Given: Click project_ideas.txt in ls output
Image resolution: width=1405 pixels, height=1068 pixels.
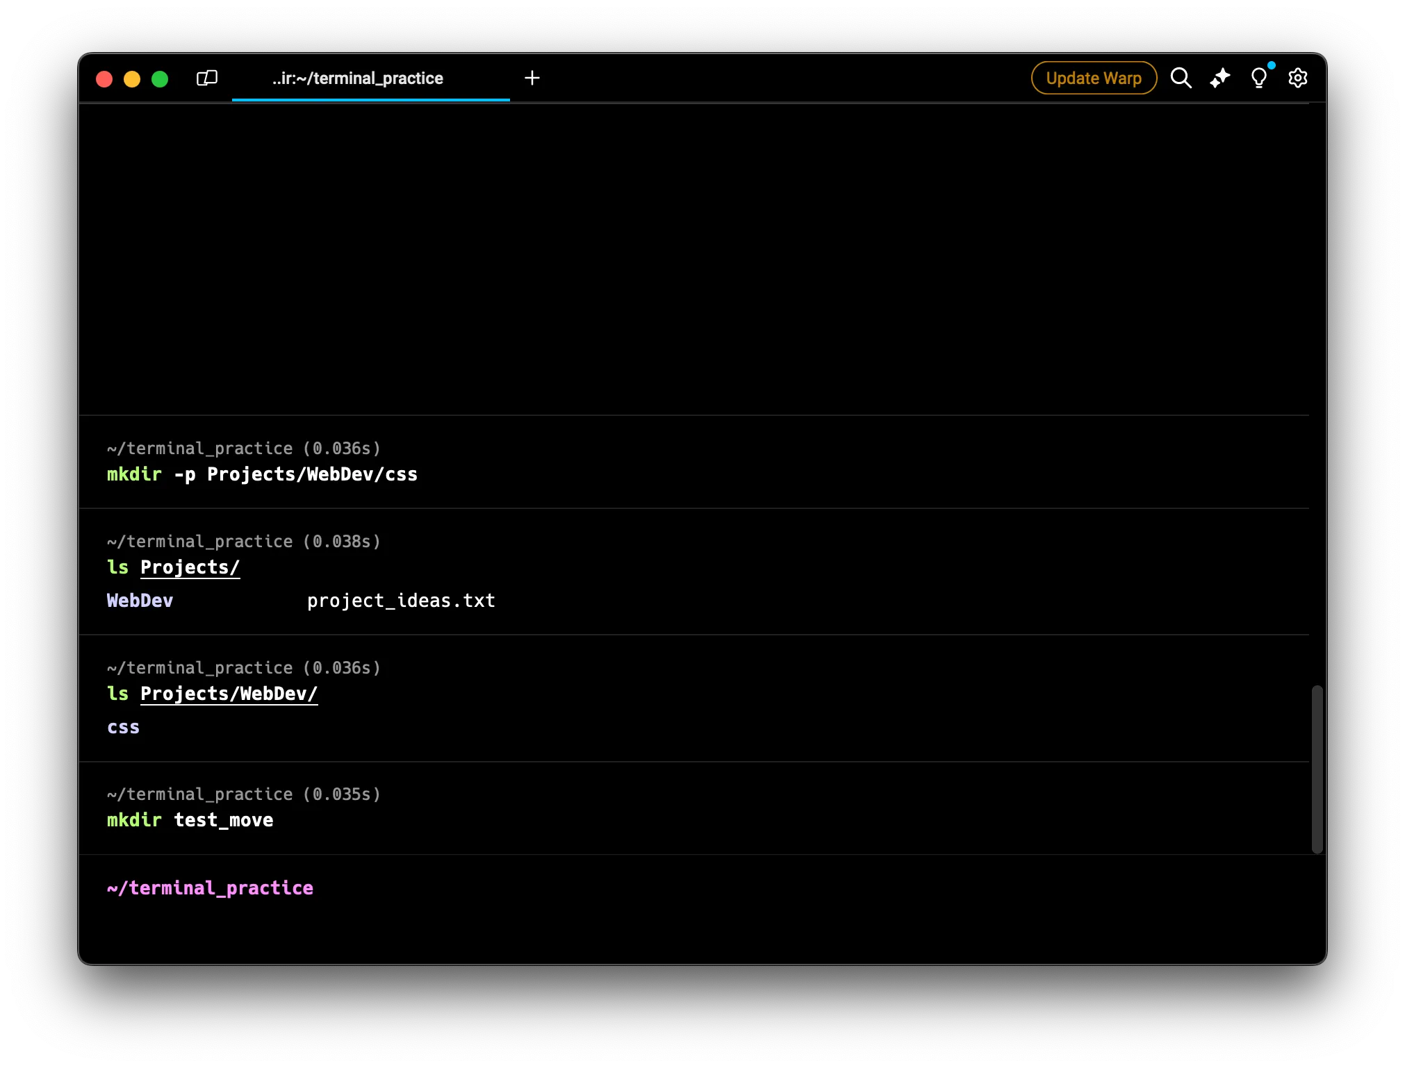Looking at the screenshot, I should 401,601.
